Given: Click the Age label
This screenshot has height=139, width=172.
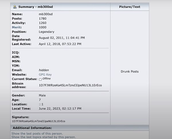Looking at the screenshot, I should click(15, 100).
